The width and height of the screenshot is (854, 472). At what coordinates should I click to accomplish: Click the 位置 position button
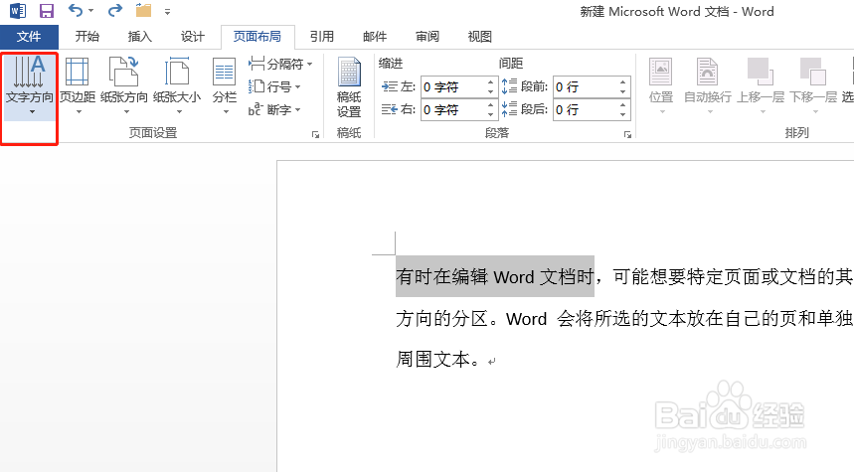(661, 86)
